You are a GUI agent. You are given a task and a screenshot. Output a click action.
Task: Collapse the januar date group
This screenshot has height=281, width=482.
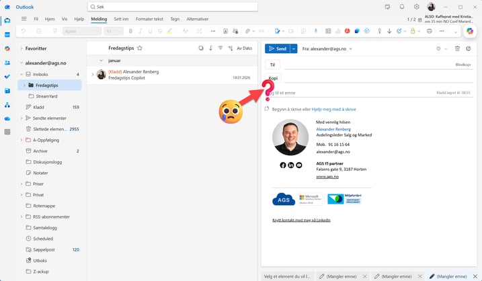(x=101, y=61)
